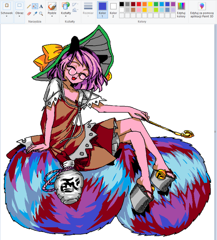Click the Brushes icon (Pędzle)
This screenshot has height=240, width=217.
(52, 6)
